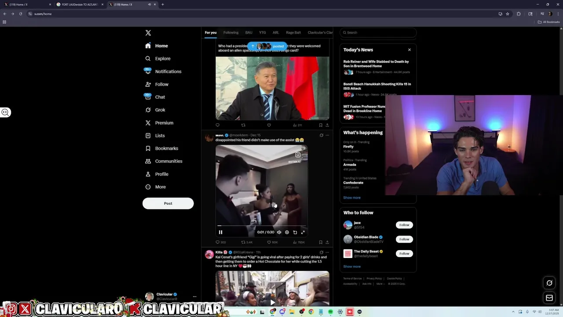Reload the page in browser toolbar
The image size is (563, 317).
click(x=20, y=14)
